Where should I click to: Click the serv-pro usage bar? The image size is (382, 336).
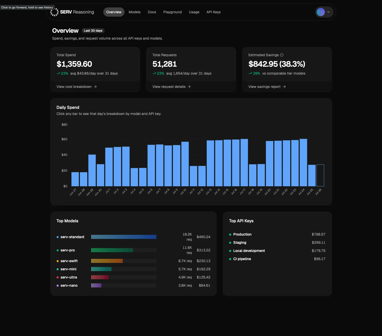124,250
